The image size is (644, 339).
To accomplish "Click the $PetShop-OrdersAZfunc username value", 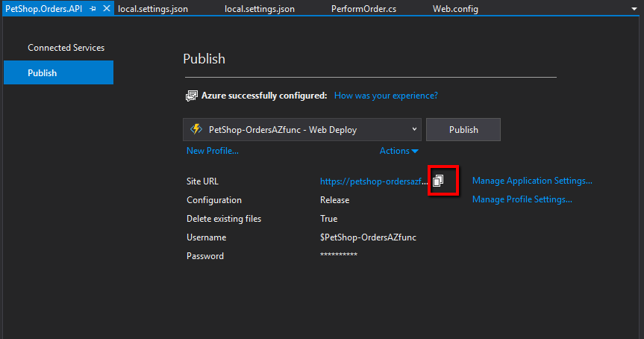I will (x=368, y=237).
